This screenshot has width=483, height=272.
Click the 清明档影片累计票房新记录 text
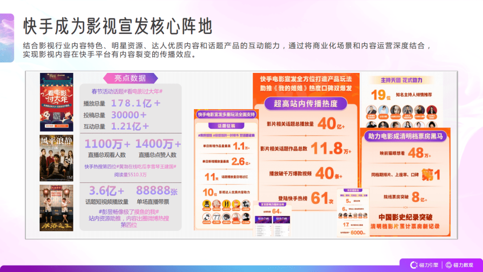[405, 226]
